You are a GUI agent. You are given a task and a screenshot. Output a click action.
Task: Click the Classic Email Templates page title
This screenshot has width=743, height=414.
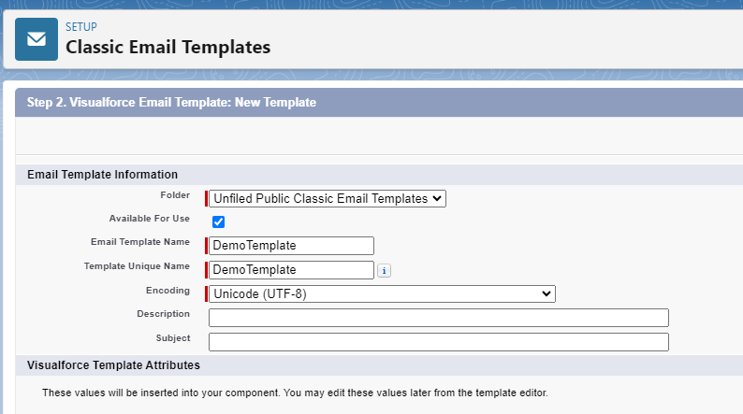tap(168, 48)
